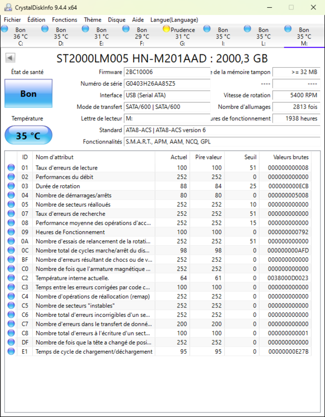
Task: Open the Aide menu
Action: [138, 19]
